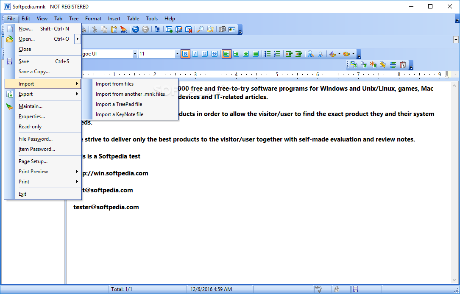Click Save a Copy... in File menu
The height and width of the screenshot is (294, 460).
pos(43,72)
